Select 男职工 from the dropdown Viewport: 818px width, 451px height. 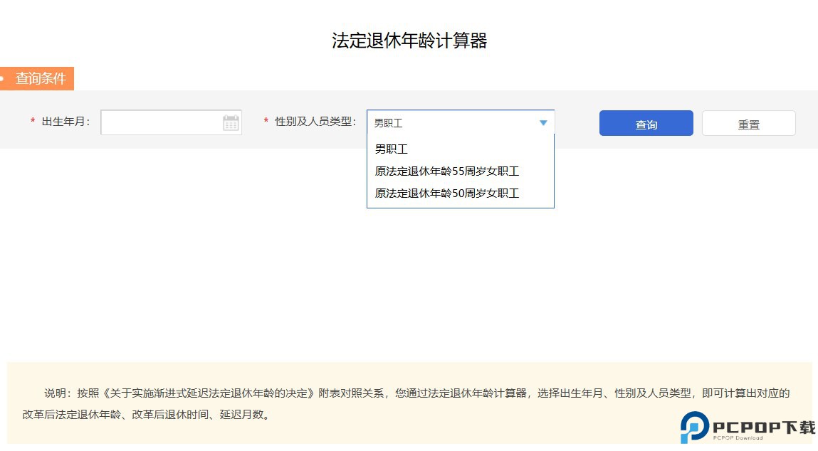coord(392,149)
